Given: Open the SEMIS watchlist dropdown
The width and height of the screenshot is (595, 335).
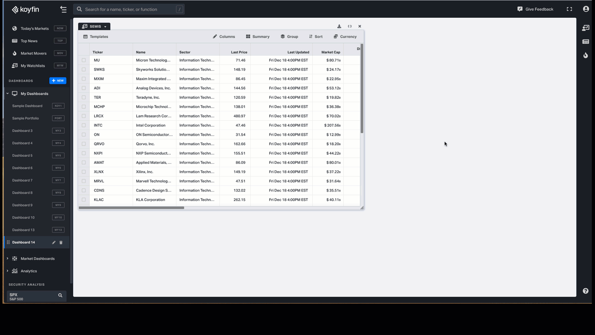Looking at the screenshot, I should [94, 26].
